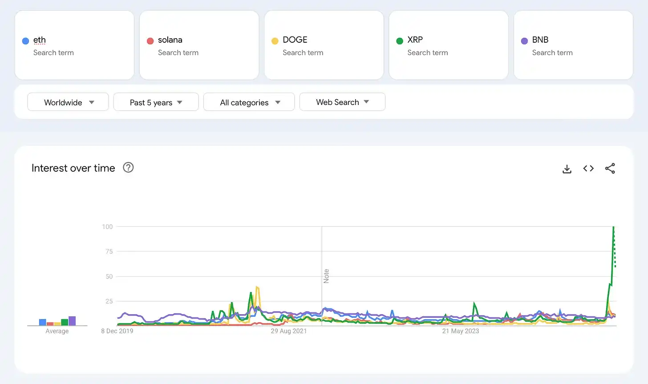
Task: Click the red solana color dot
Action: pyautogui.click(x=150, y=41)
